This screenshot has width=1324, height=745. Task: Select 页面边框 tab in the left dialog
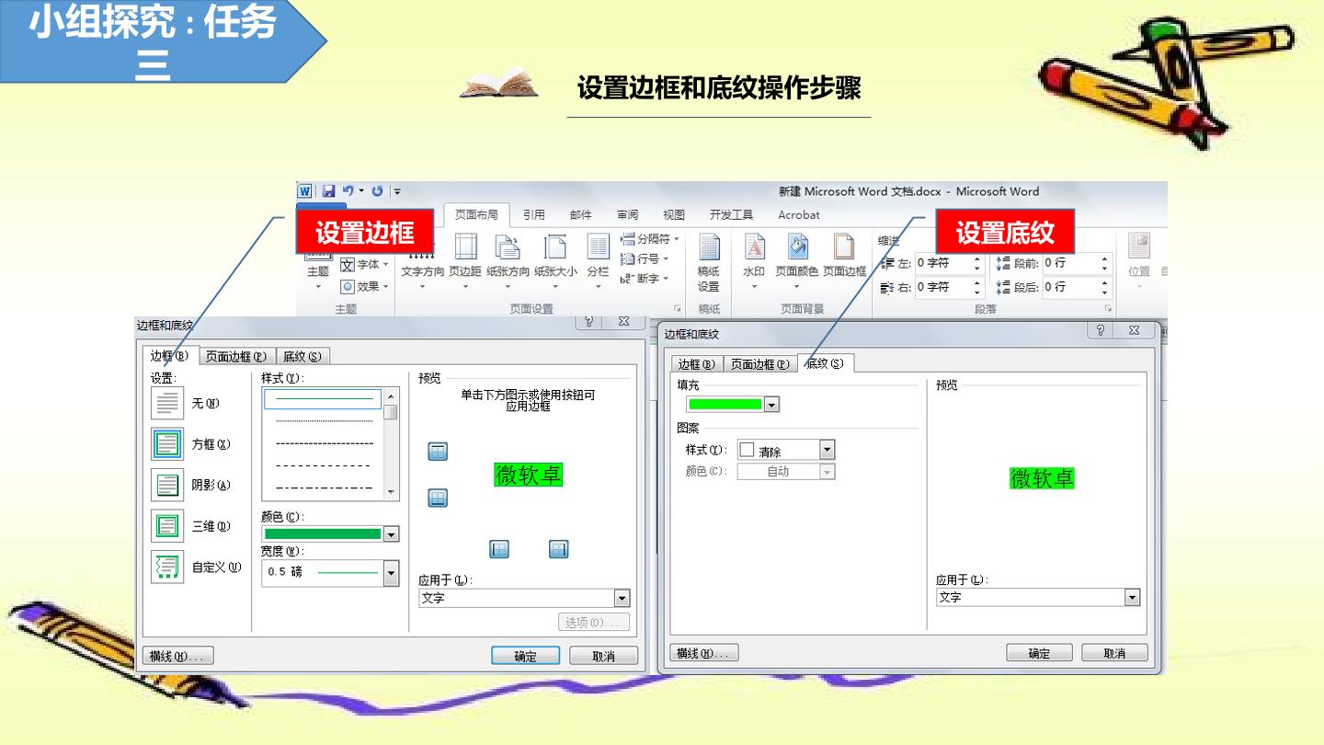[236, 357]
